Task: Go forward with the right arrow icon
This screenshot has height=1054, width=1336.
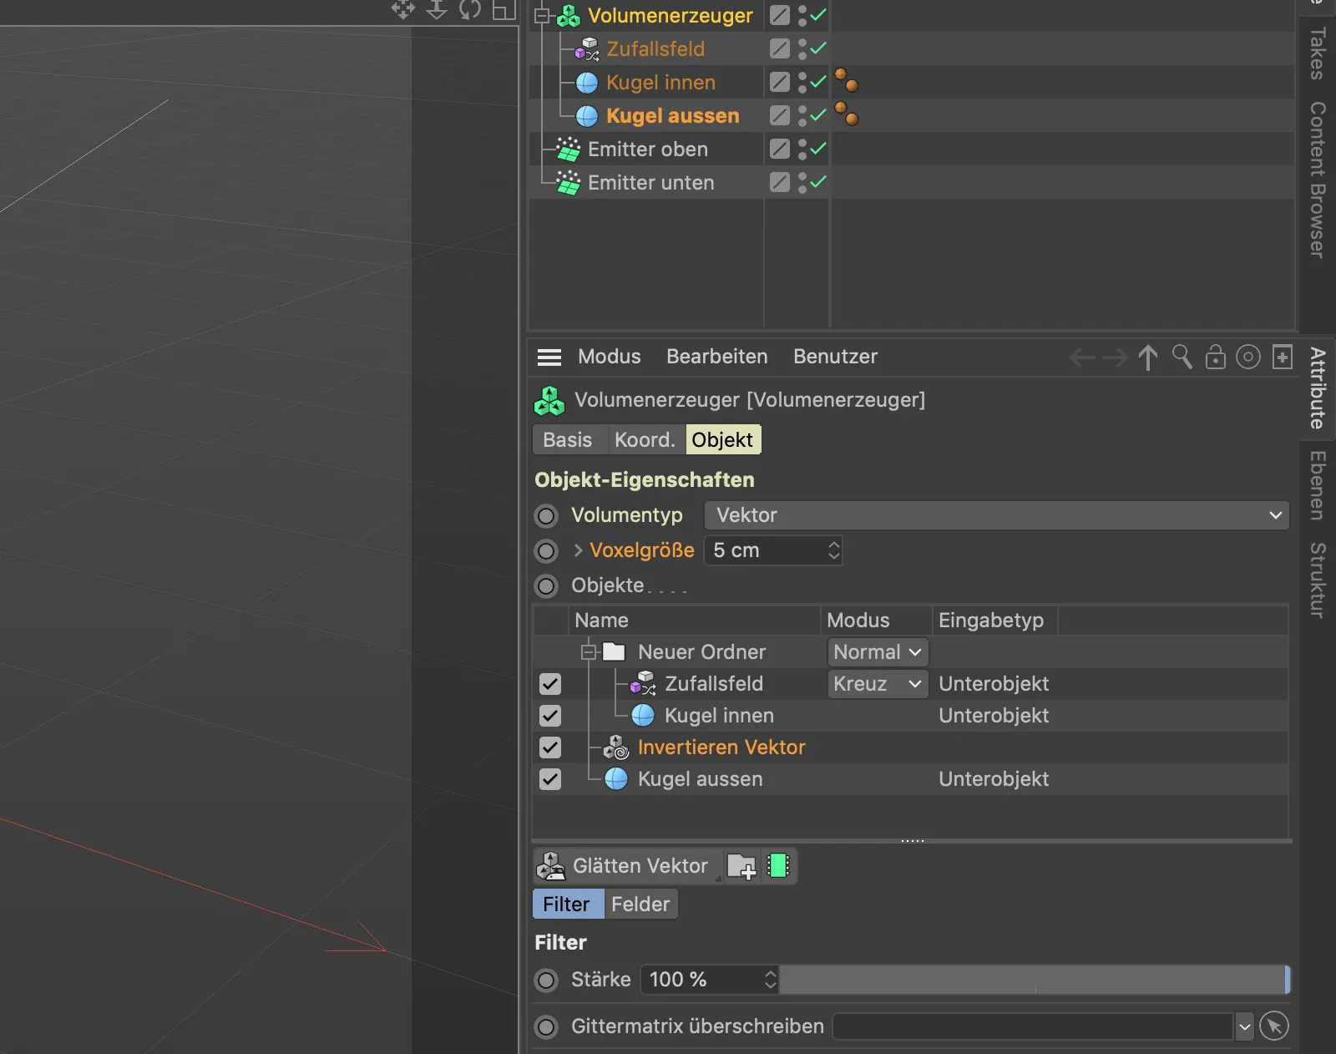Action: pos(1116,358)
